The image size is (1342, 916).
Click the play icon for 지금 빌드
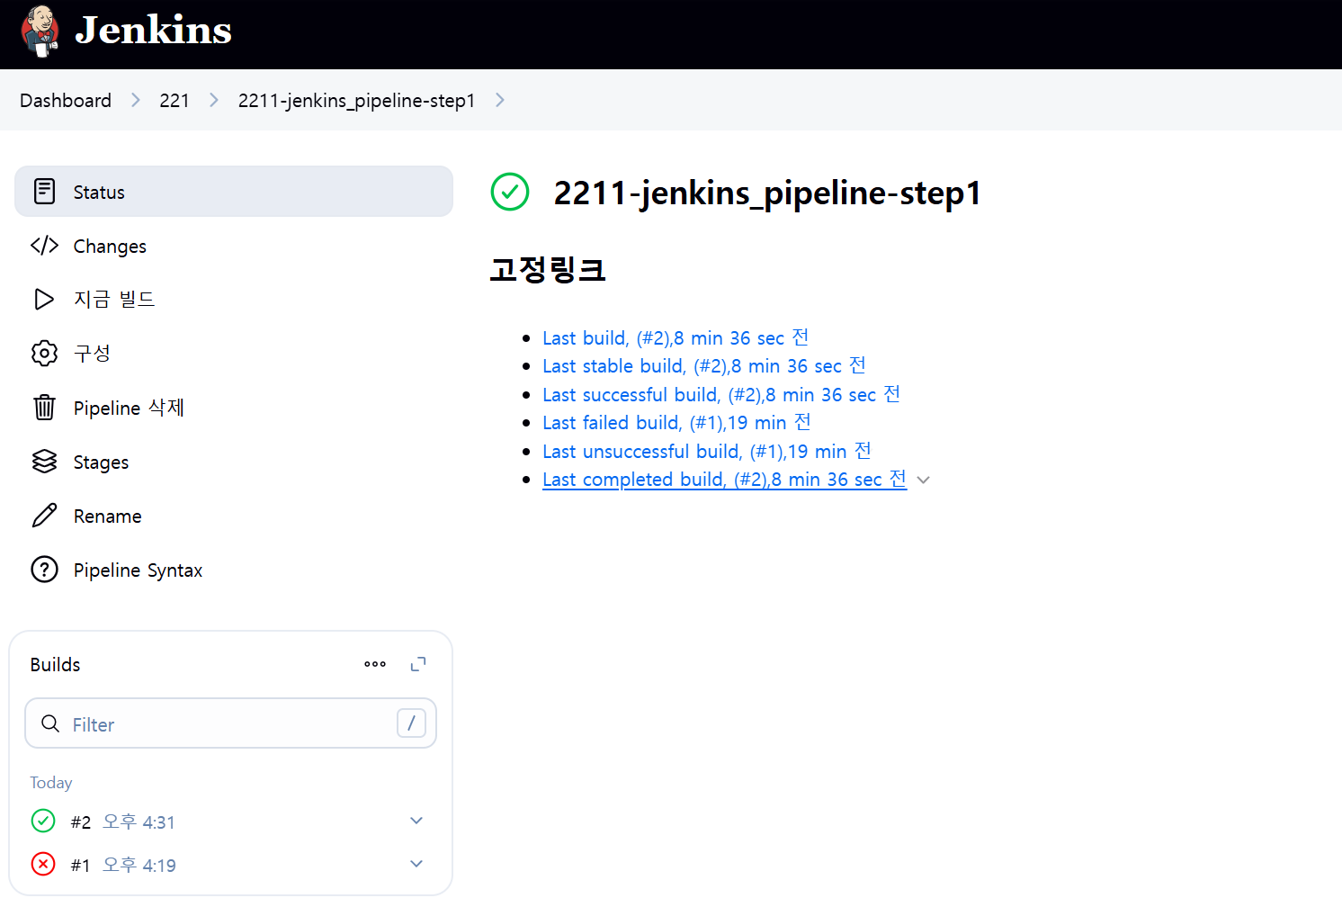pyautogui.click(x=44, y=299)
